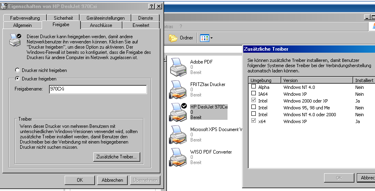
Task: Check the IA64 Windows XP driver checkbox
Action: [x=253, y=93]
